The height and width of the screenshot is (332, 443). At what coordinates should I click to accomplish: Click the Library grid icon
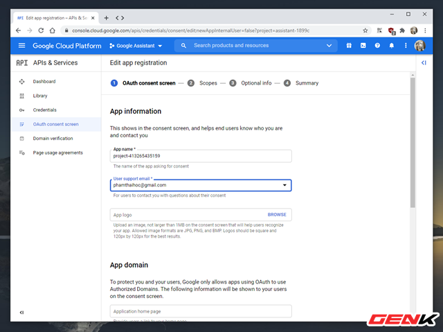tap(21, 96)
